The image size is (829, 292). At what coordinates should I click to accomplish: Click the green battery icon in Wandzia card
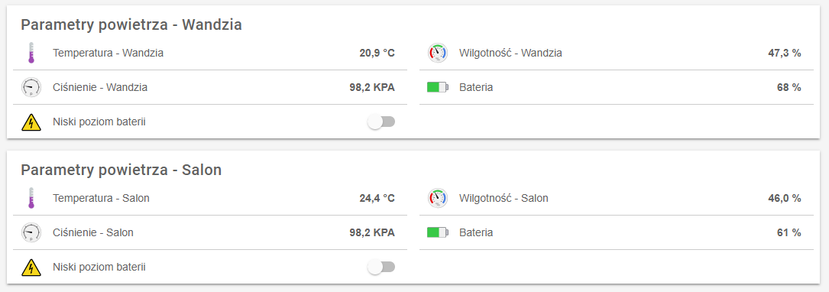(x=437, y=87)
